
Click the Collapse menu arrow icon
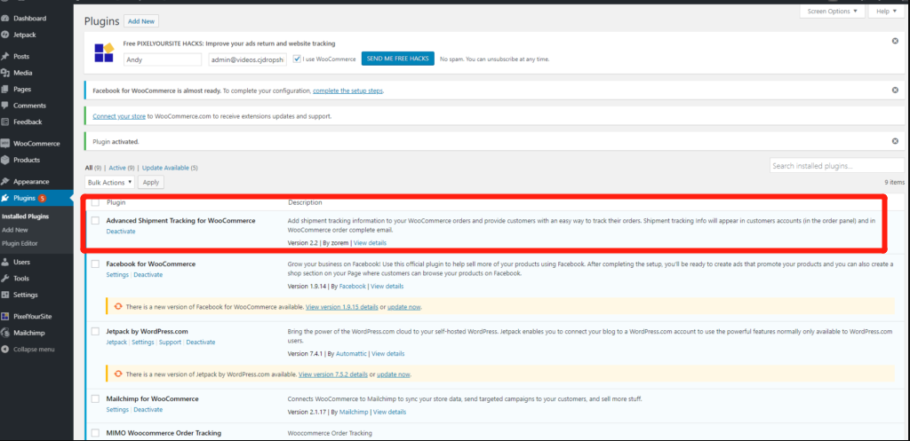tap(5, 350)
